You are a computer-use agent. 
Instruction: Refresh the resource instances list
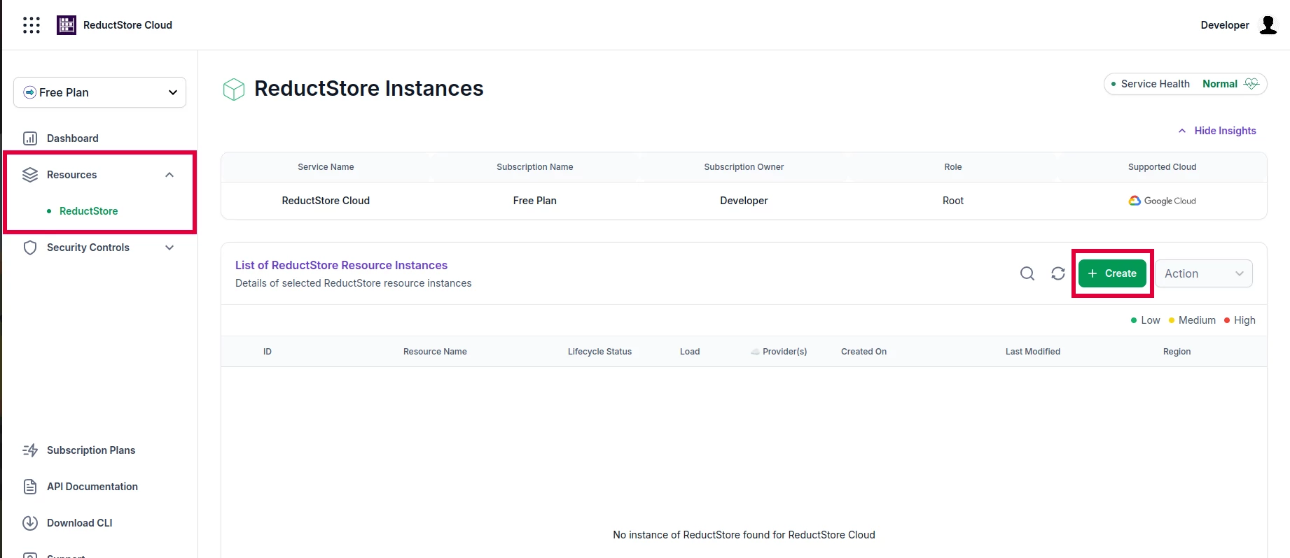point(1058,273)
